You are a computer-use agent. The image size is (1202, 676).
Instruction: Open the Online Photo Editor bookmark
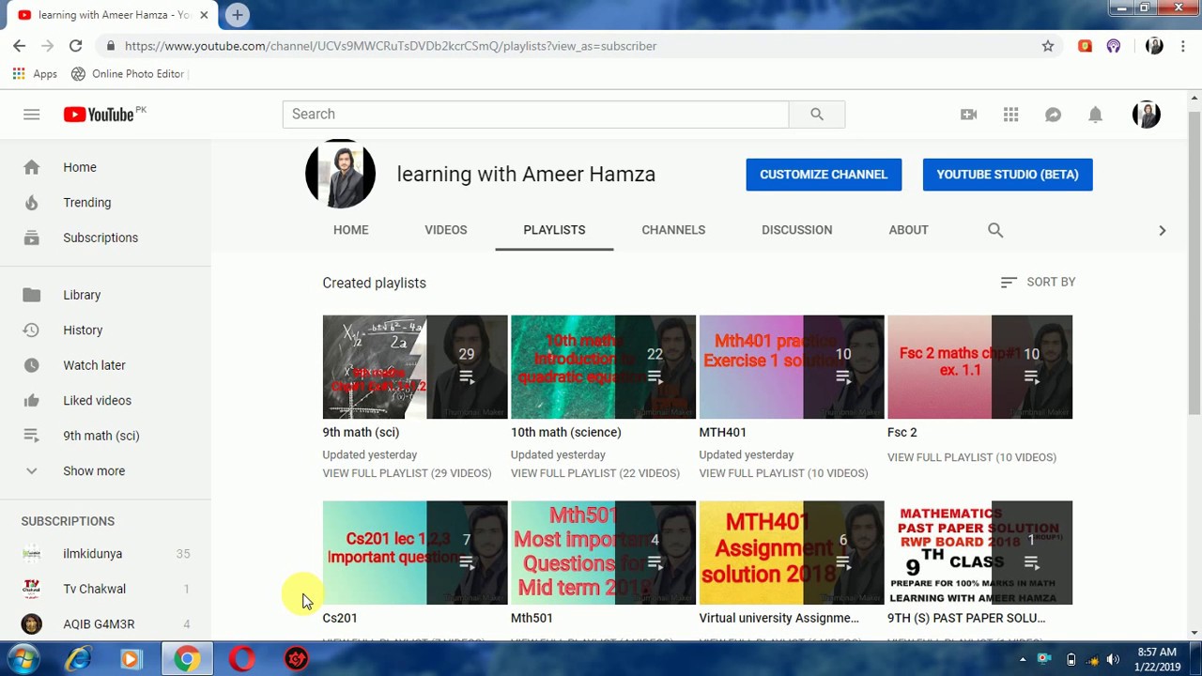tap(128, 73)
